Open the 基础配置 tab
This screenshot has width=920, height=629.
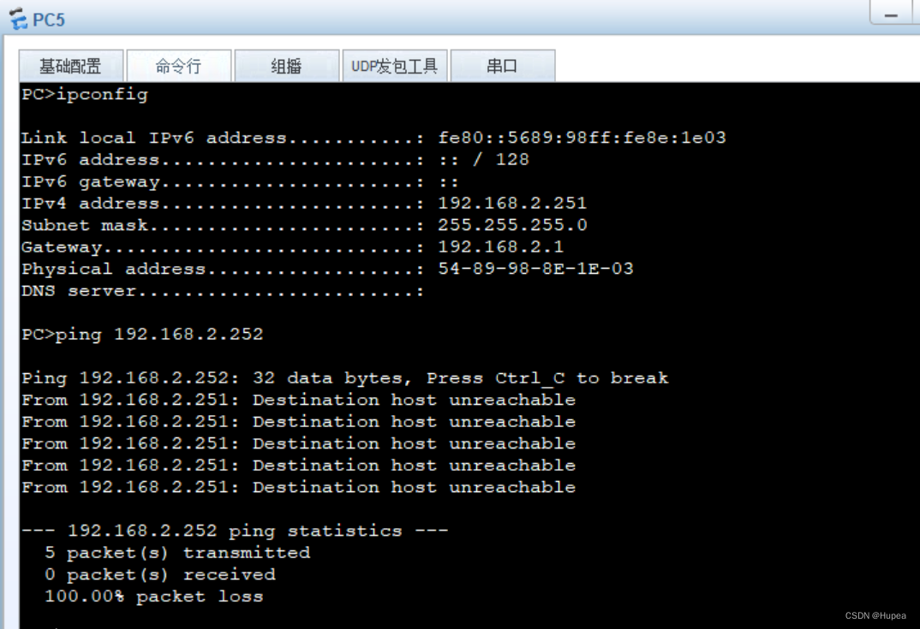click(x=70, y=66)
